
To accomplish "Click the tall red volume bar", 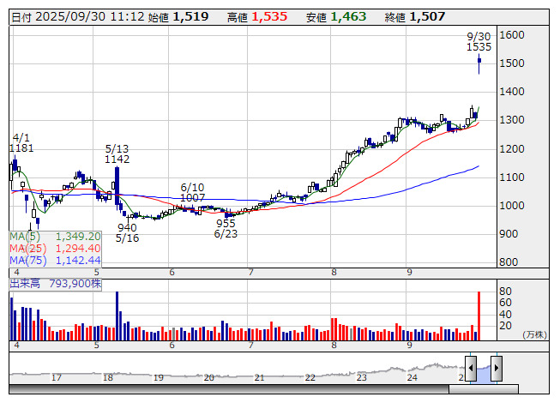I will click(x=479, y=315).
